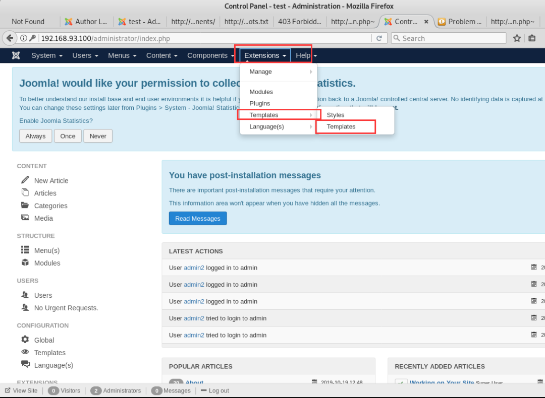Open the View Site link in status bar
The width and height of the screenshot is (545, 398).
pyautogui.click(x=21, y=391)
